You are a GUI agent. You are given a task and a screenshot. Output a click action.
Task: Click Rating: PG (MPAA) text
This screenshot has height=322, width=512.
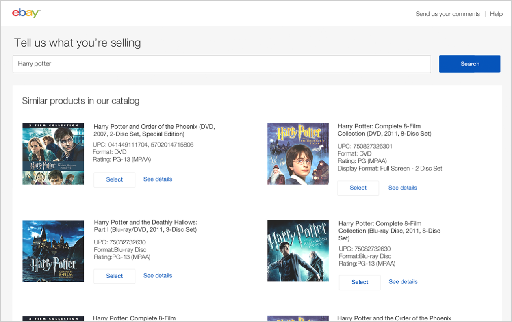coord(362,161)
